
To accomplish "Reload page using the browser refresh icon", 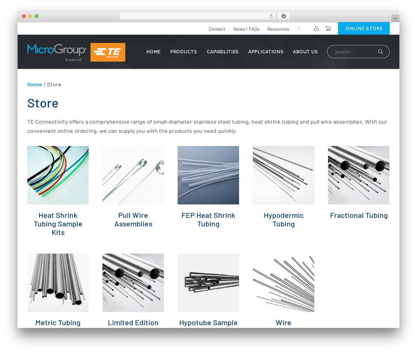I will 271,16.
